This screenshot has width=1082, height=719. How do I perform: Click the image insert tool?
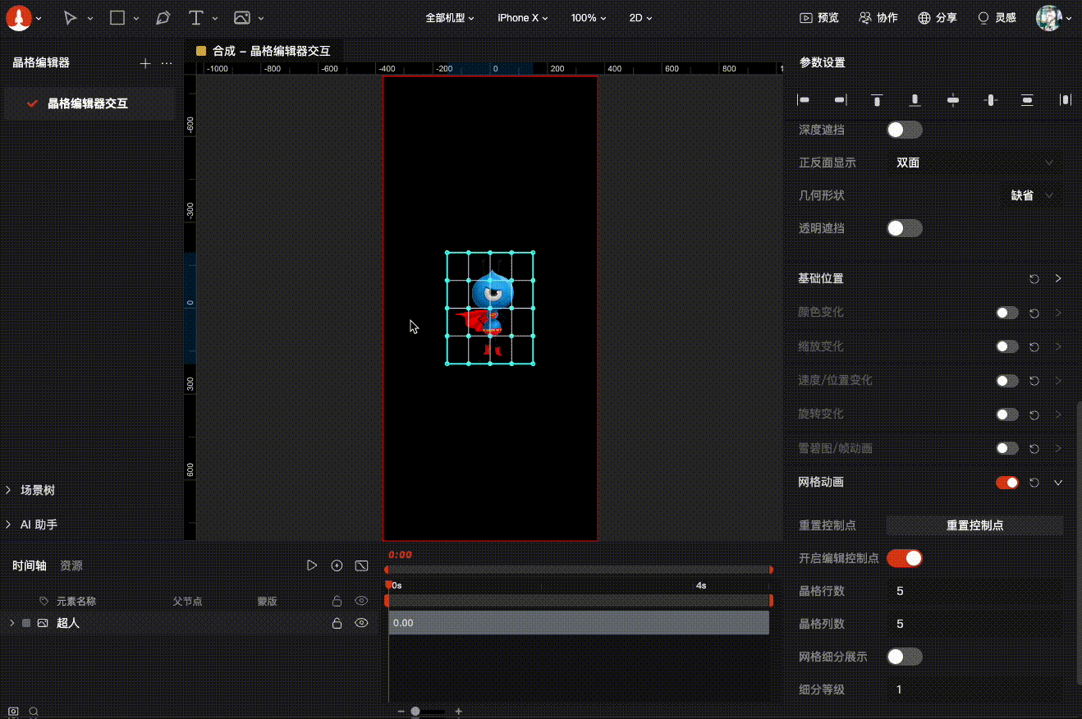coord(241,17)
